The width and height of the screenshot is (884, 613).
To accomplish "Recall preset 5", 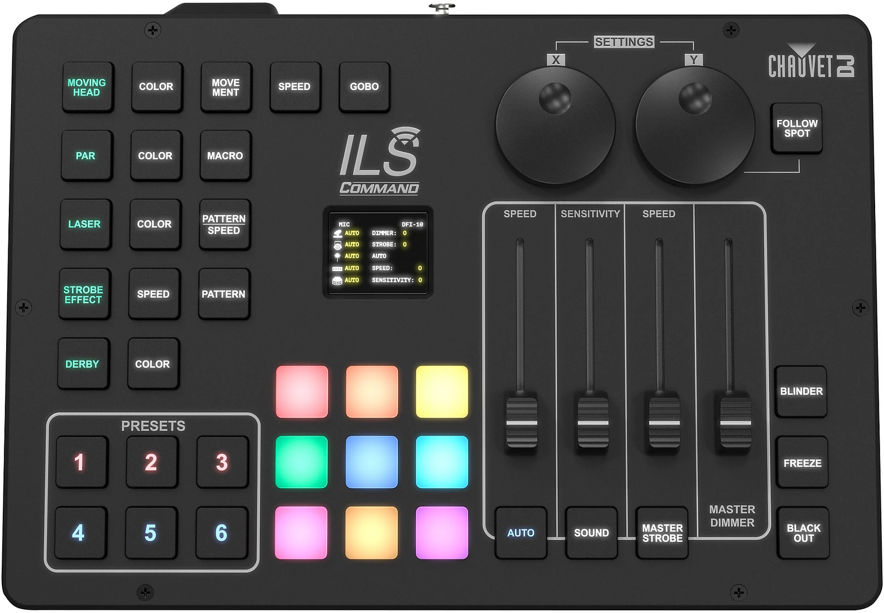I will coord(150,533).
